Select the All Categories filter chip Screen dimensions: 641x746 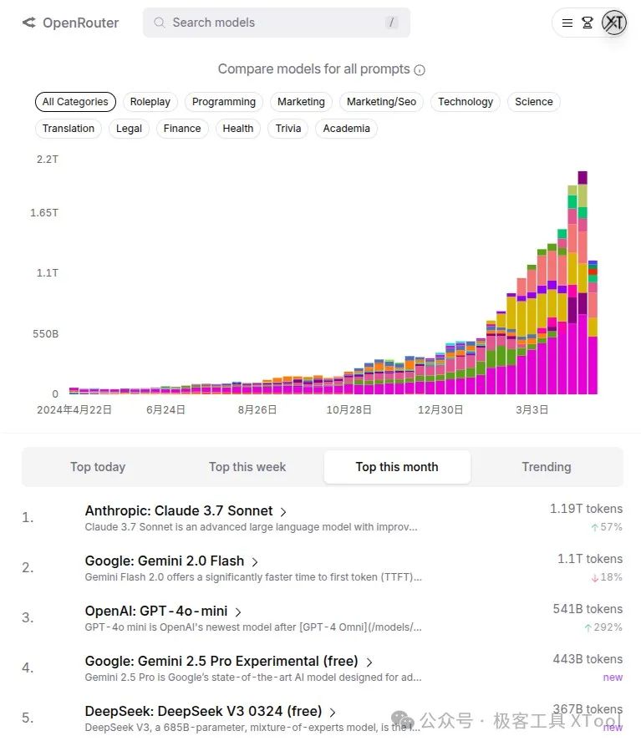[x=75, y=102]
